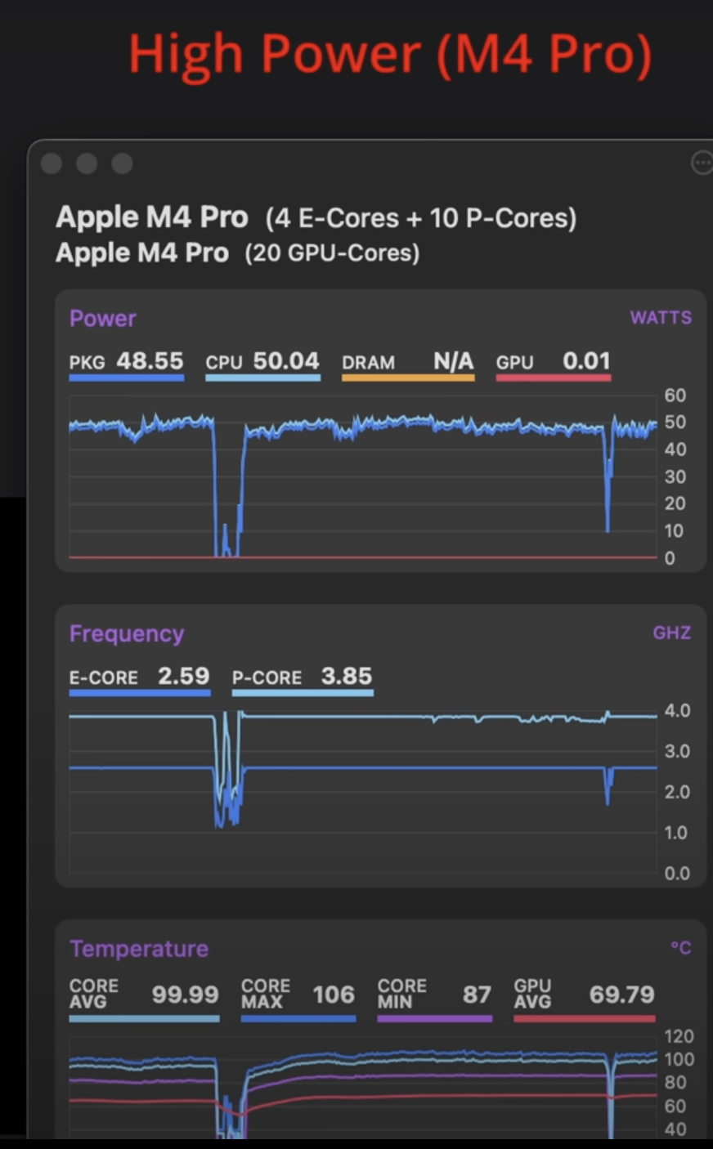Select the PKG 48.55 power reading

[127, 361]
